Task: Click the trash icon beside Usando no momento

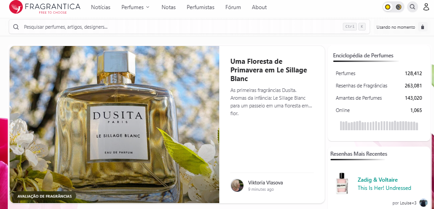Action: (422, 27)
